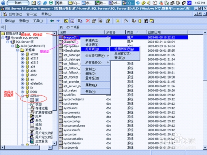This screenshot has height=155, width=207.
Task: Click the Start button on the taskbar
Action: tap(18, 3)
